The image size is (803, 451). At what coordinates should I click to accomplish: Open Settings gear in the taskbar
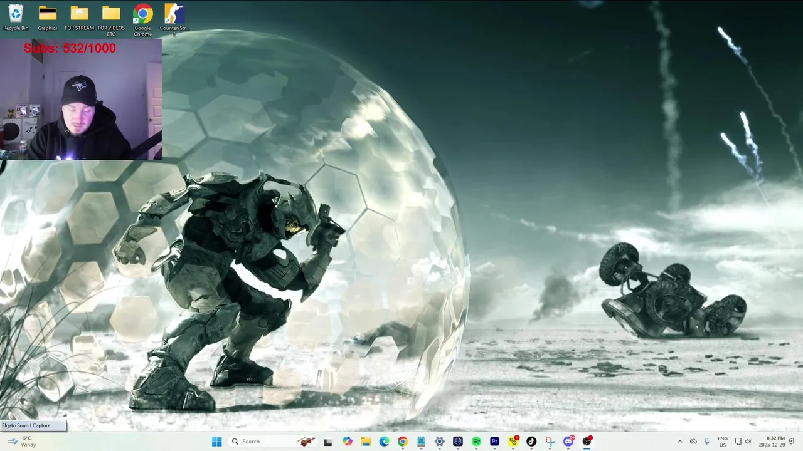[x=439, y=442]
